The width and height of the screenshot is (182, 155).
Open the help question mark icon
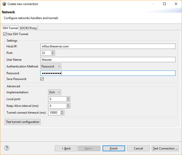(x=7, y=148)
